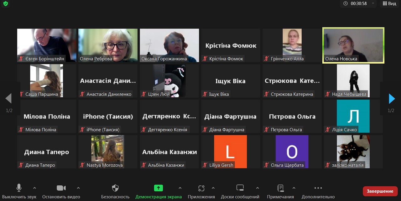Open the Примечания notes icon
Viewport: 401px width, 201px height.
coord(280,188)
